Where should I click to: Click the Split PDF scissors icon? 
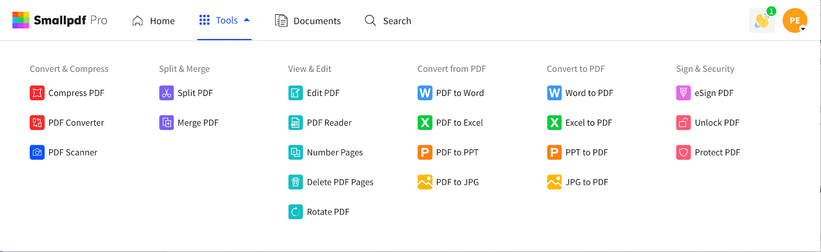click(x=166, y=93)
